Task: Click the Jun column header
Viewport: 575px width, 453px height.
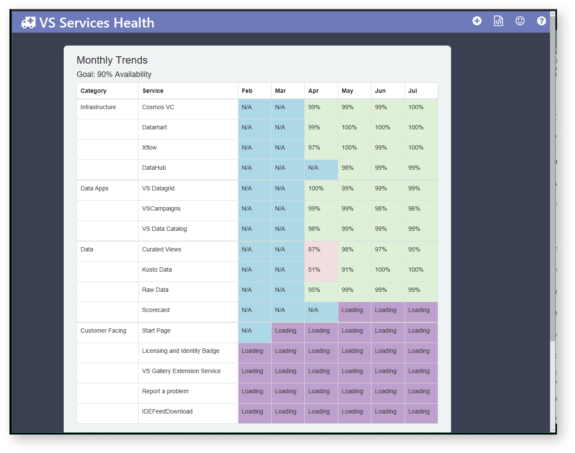Action: (x=388, y=91)
